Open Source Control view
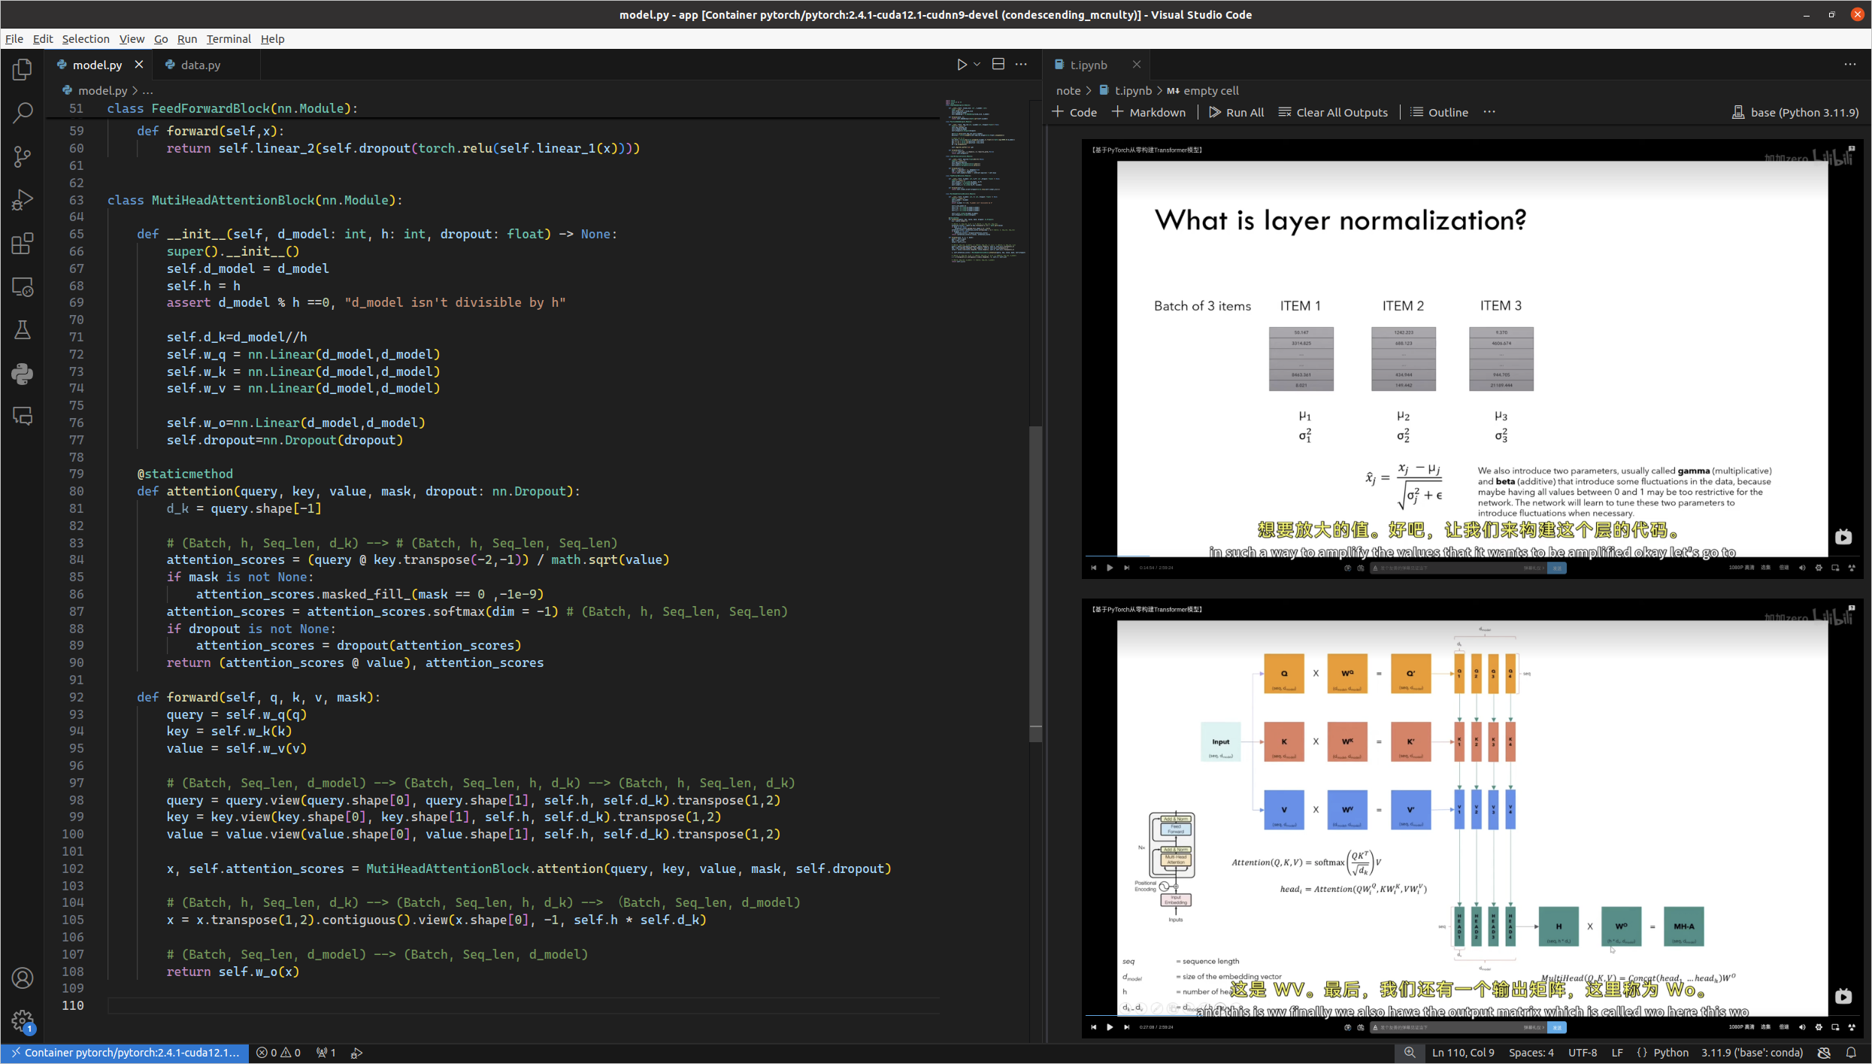Screen dimensions: 1872x1064 23,156
